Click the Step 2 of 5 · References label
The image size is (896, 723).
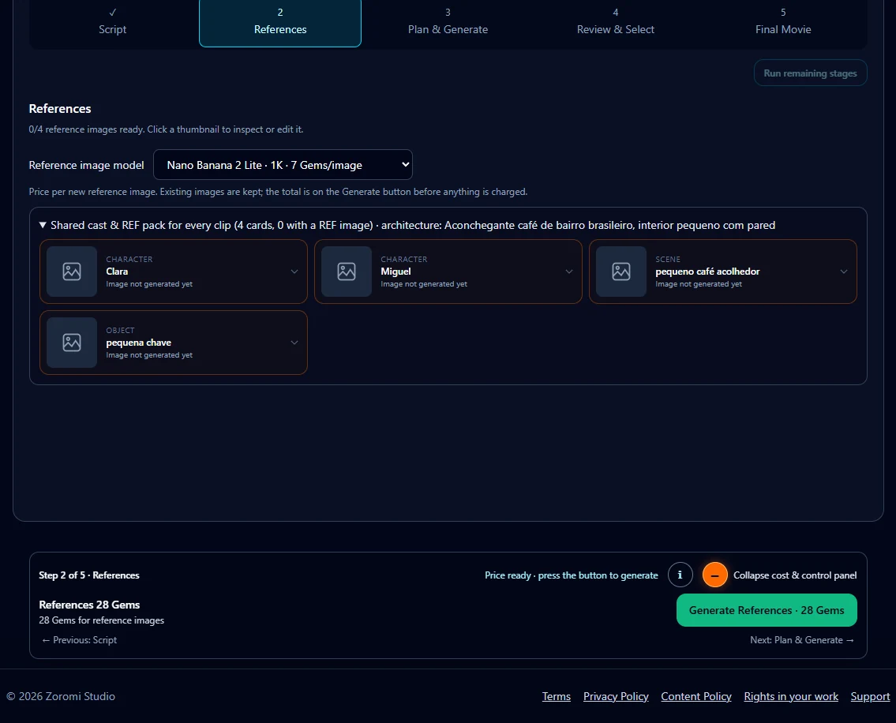coord(89,575)
